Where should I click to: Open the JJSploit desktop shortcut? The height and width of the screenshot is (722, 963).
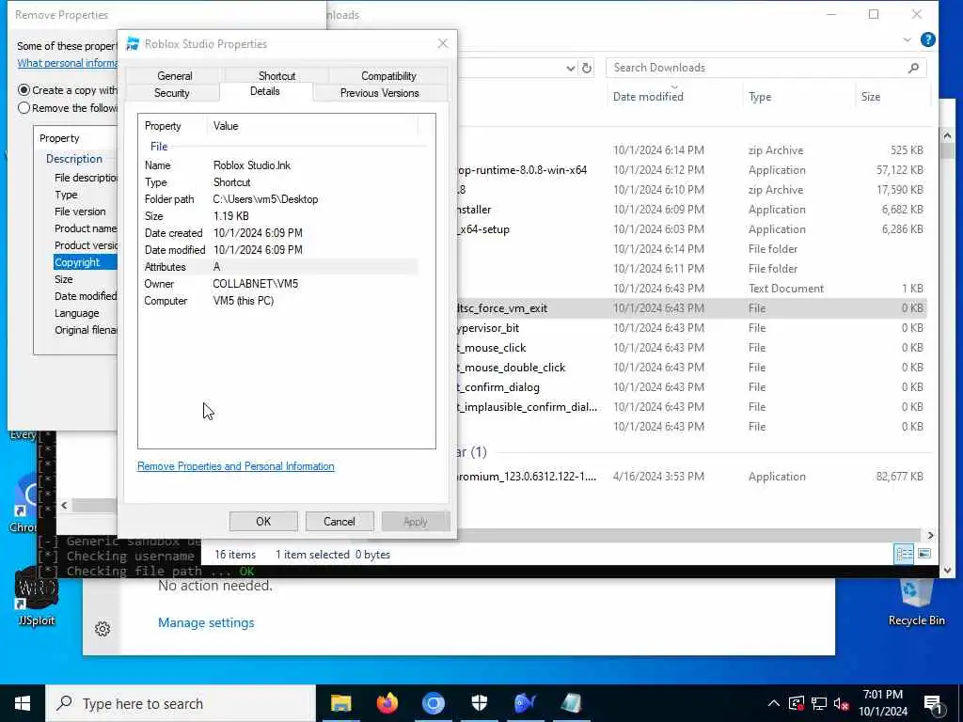pos(37,597)
